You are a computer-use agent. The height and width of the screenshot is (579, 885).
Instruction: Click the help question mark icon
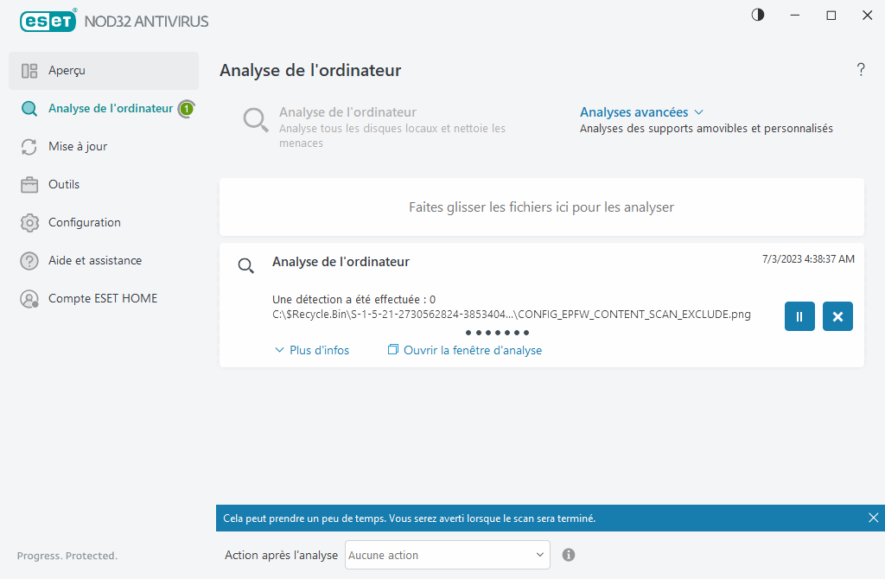[861, 70]
